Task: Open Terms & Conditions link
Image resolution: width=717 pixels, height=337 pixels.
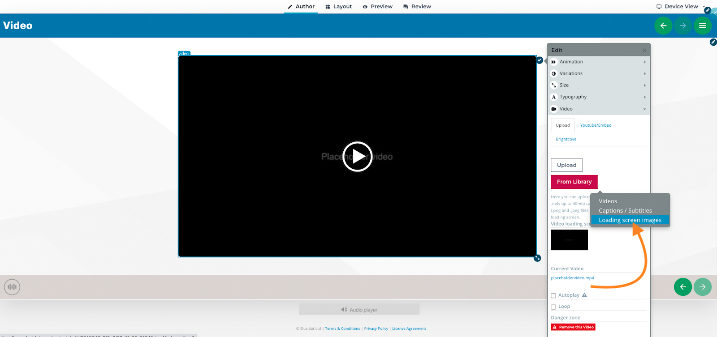Action: (x=342, y=328)
